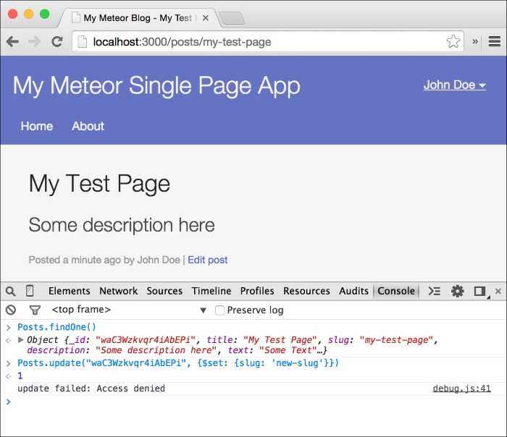Switch to the Network panel tab
507x437 pixels.
click(118, 291)
